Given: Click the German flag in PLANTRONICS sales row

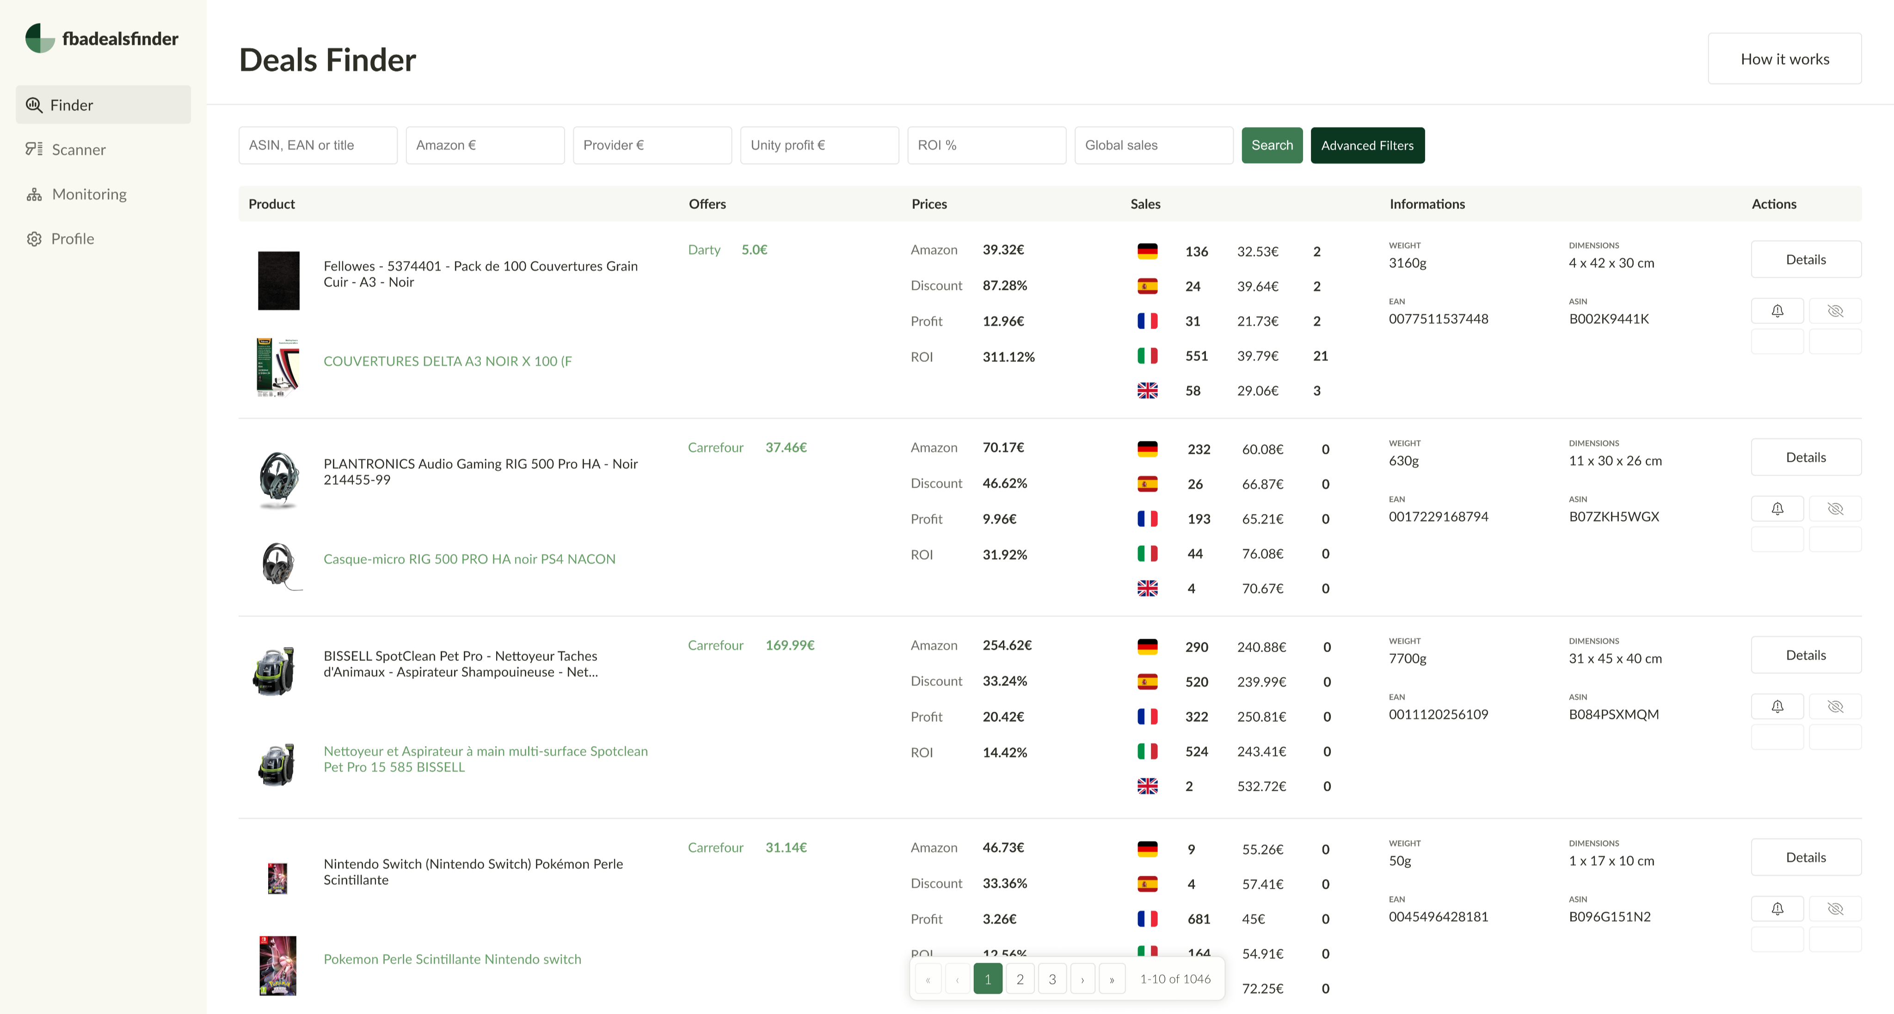Looking at the screenshot, I should coord(1147,449).
